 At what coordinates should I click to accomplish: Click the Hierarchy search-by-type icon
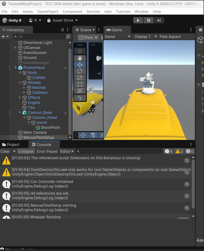[x=68, y=37]
